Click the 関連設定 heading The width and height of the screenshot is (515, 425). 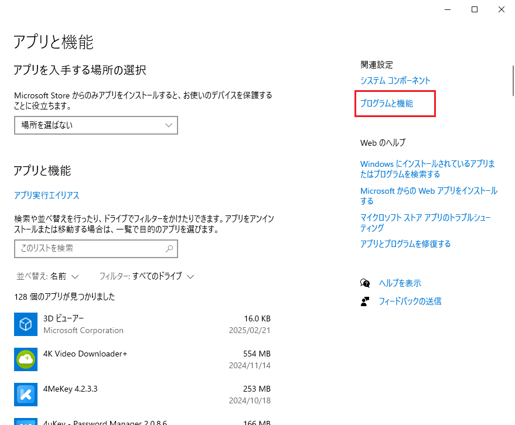click(x=376, y=64)
